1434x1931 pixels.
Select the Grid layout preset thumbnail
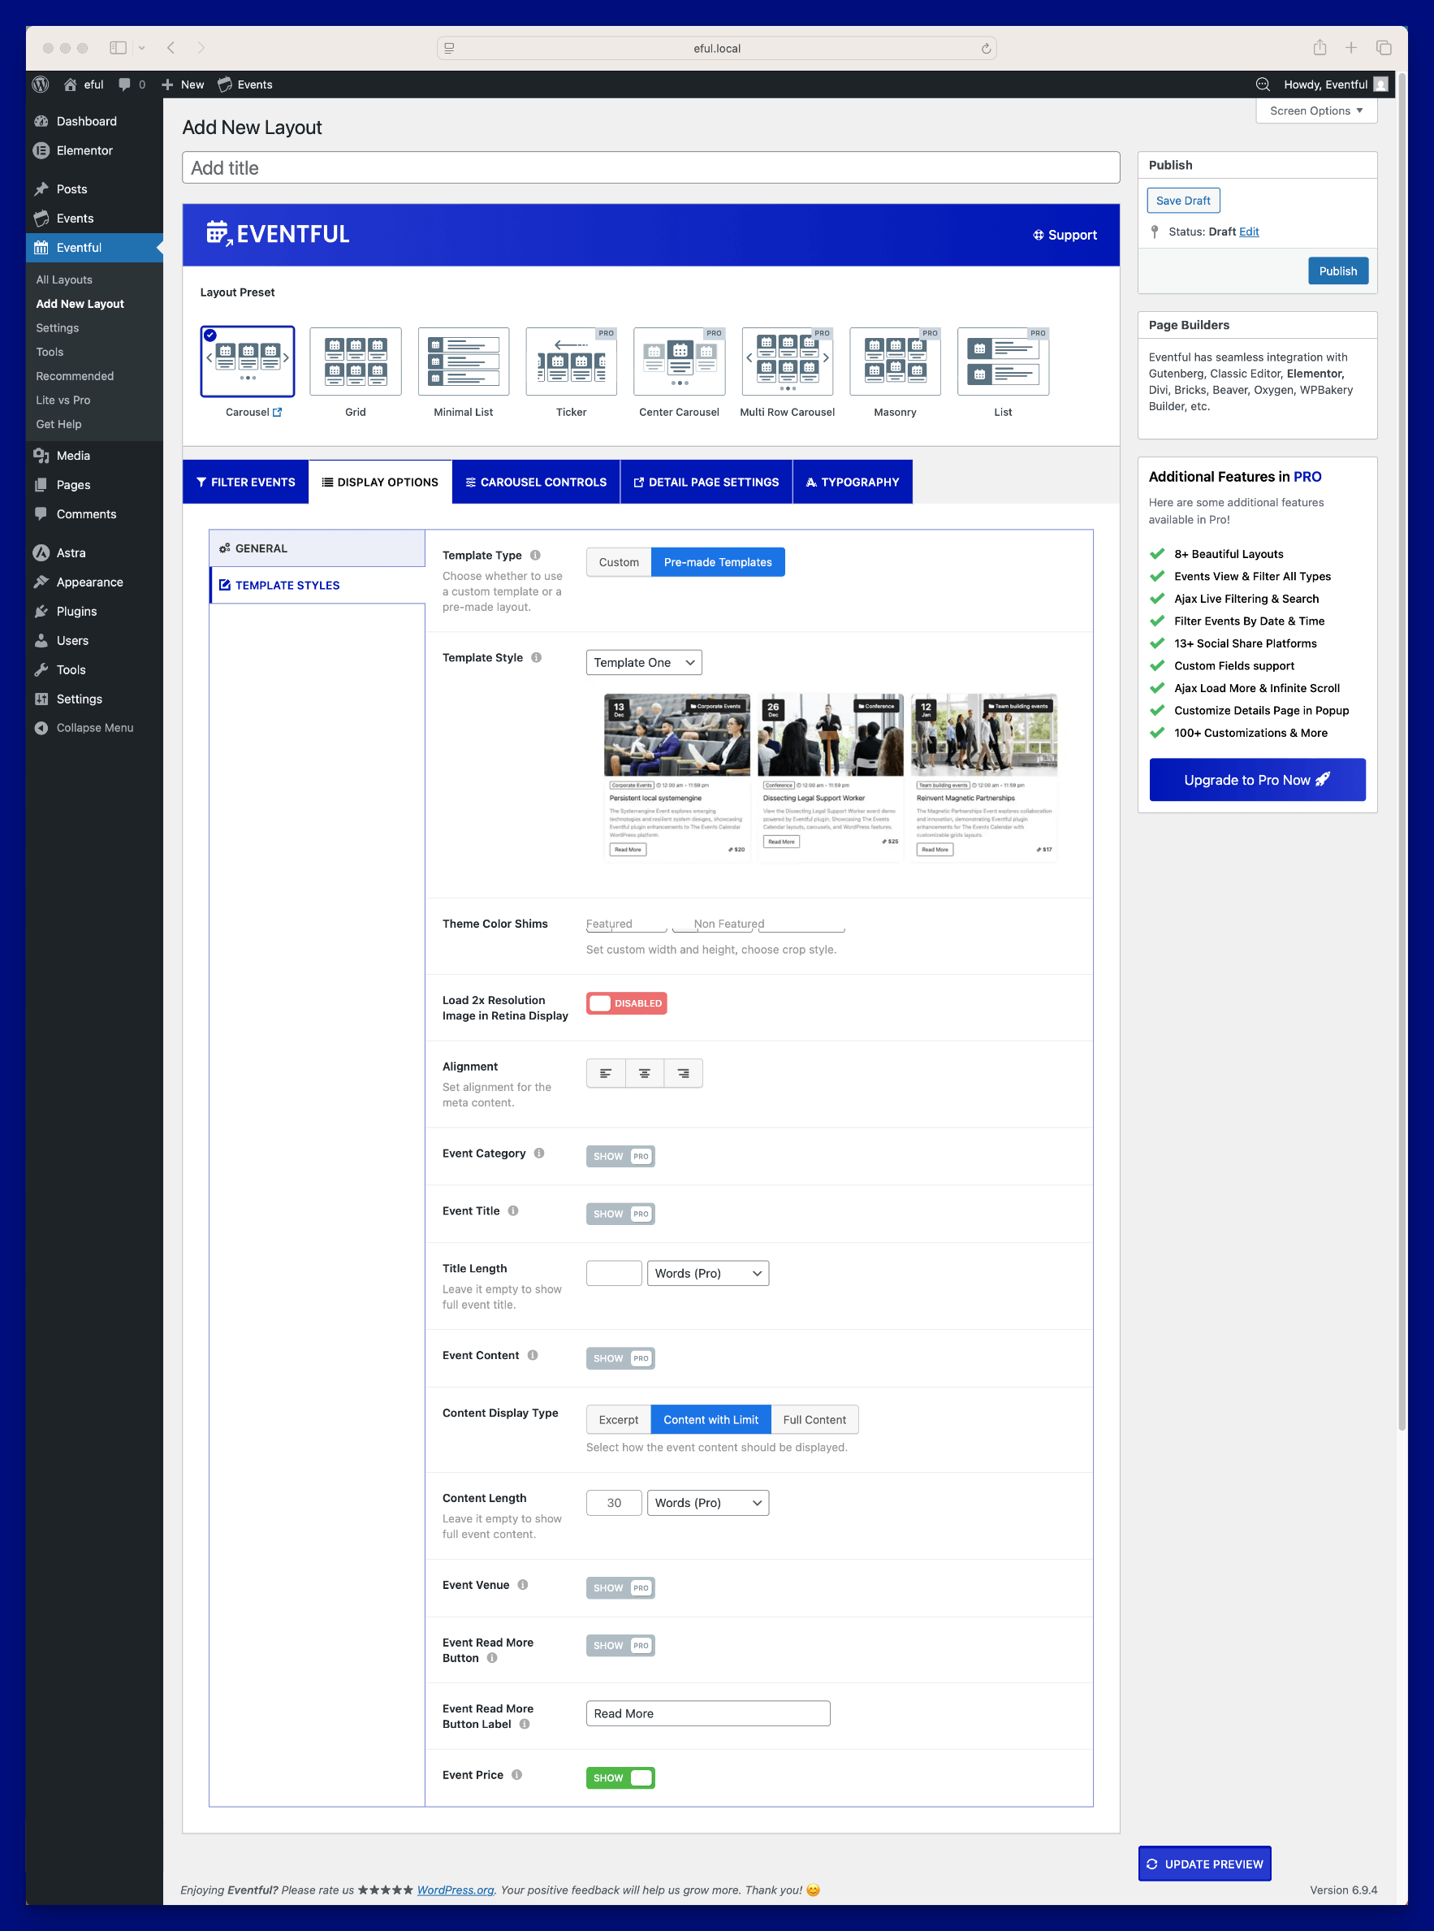click(355, 362)
